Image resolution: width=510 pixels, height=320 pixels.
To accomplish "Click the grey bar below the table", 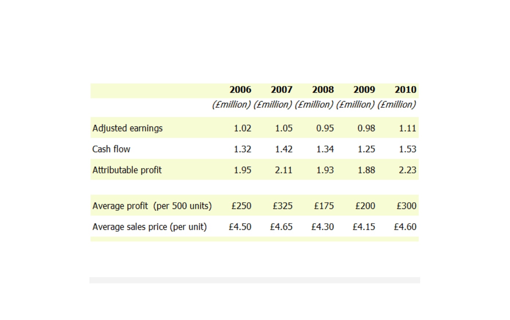I will point(255,280).
